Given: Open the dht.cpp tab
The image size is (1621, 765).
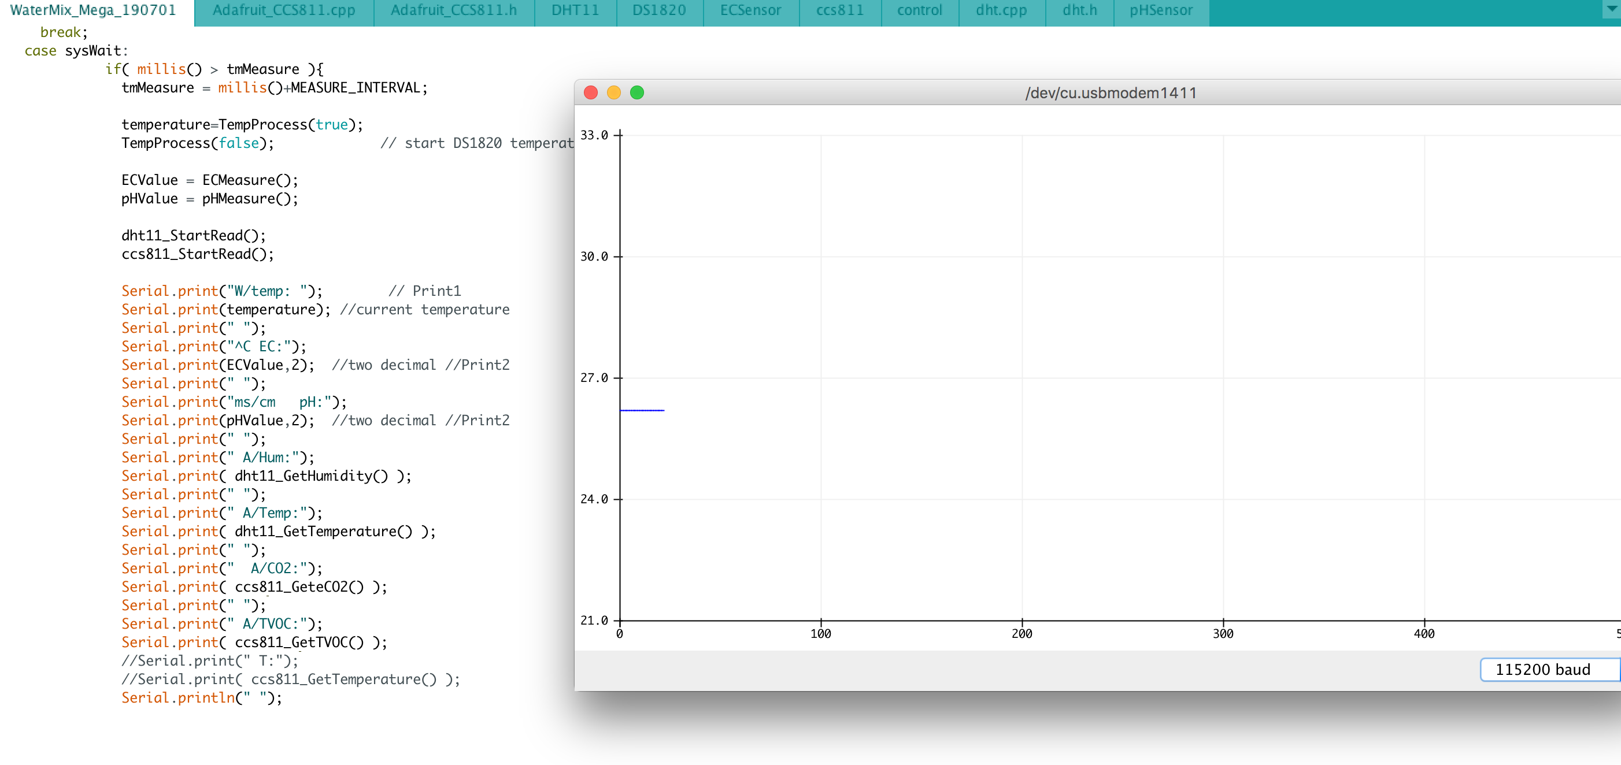Looking at the screenshot, I should click(x=1000, y=10).
